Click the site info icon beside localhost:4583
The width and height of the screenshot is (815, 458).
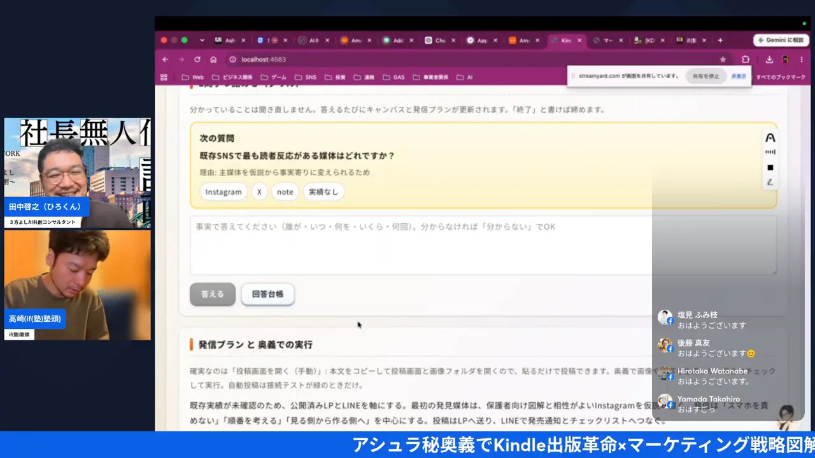pos(232,59)
